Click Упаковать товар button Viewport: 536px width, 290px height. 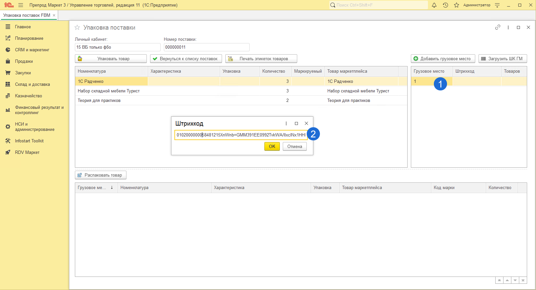click(111, 59)
